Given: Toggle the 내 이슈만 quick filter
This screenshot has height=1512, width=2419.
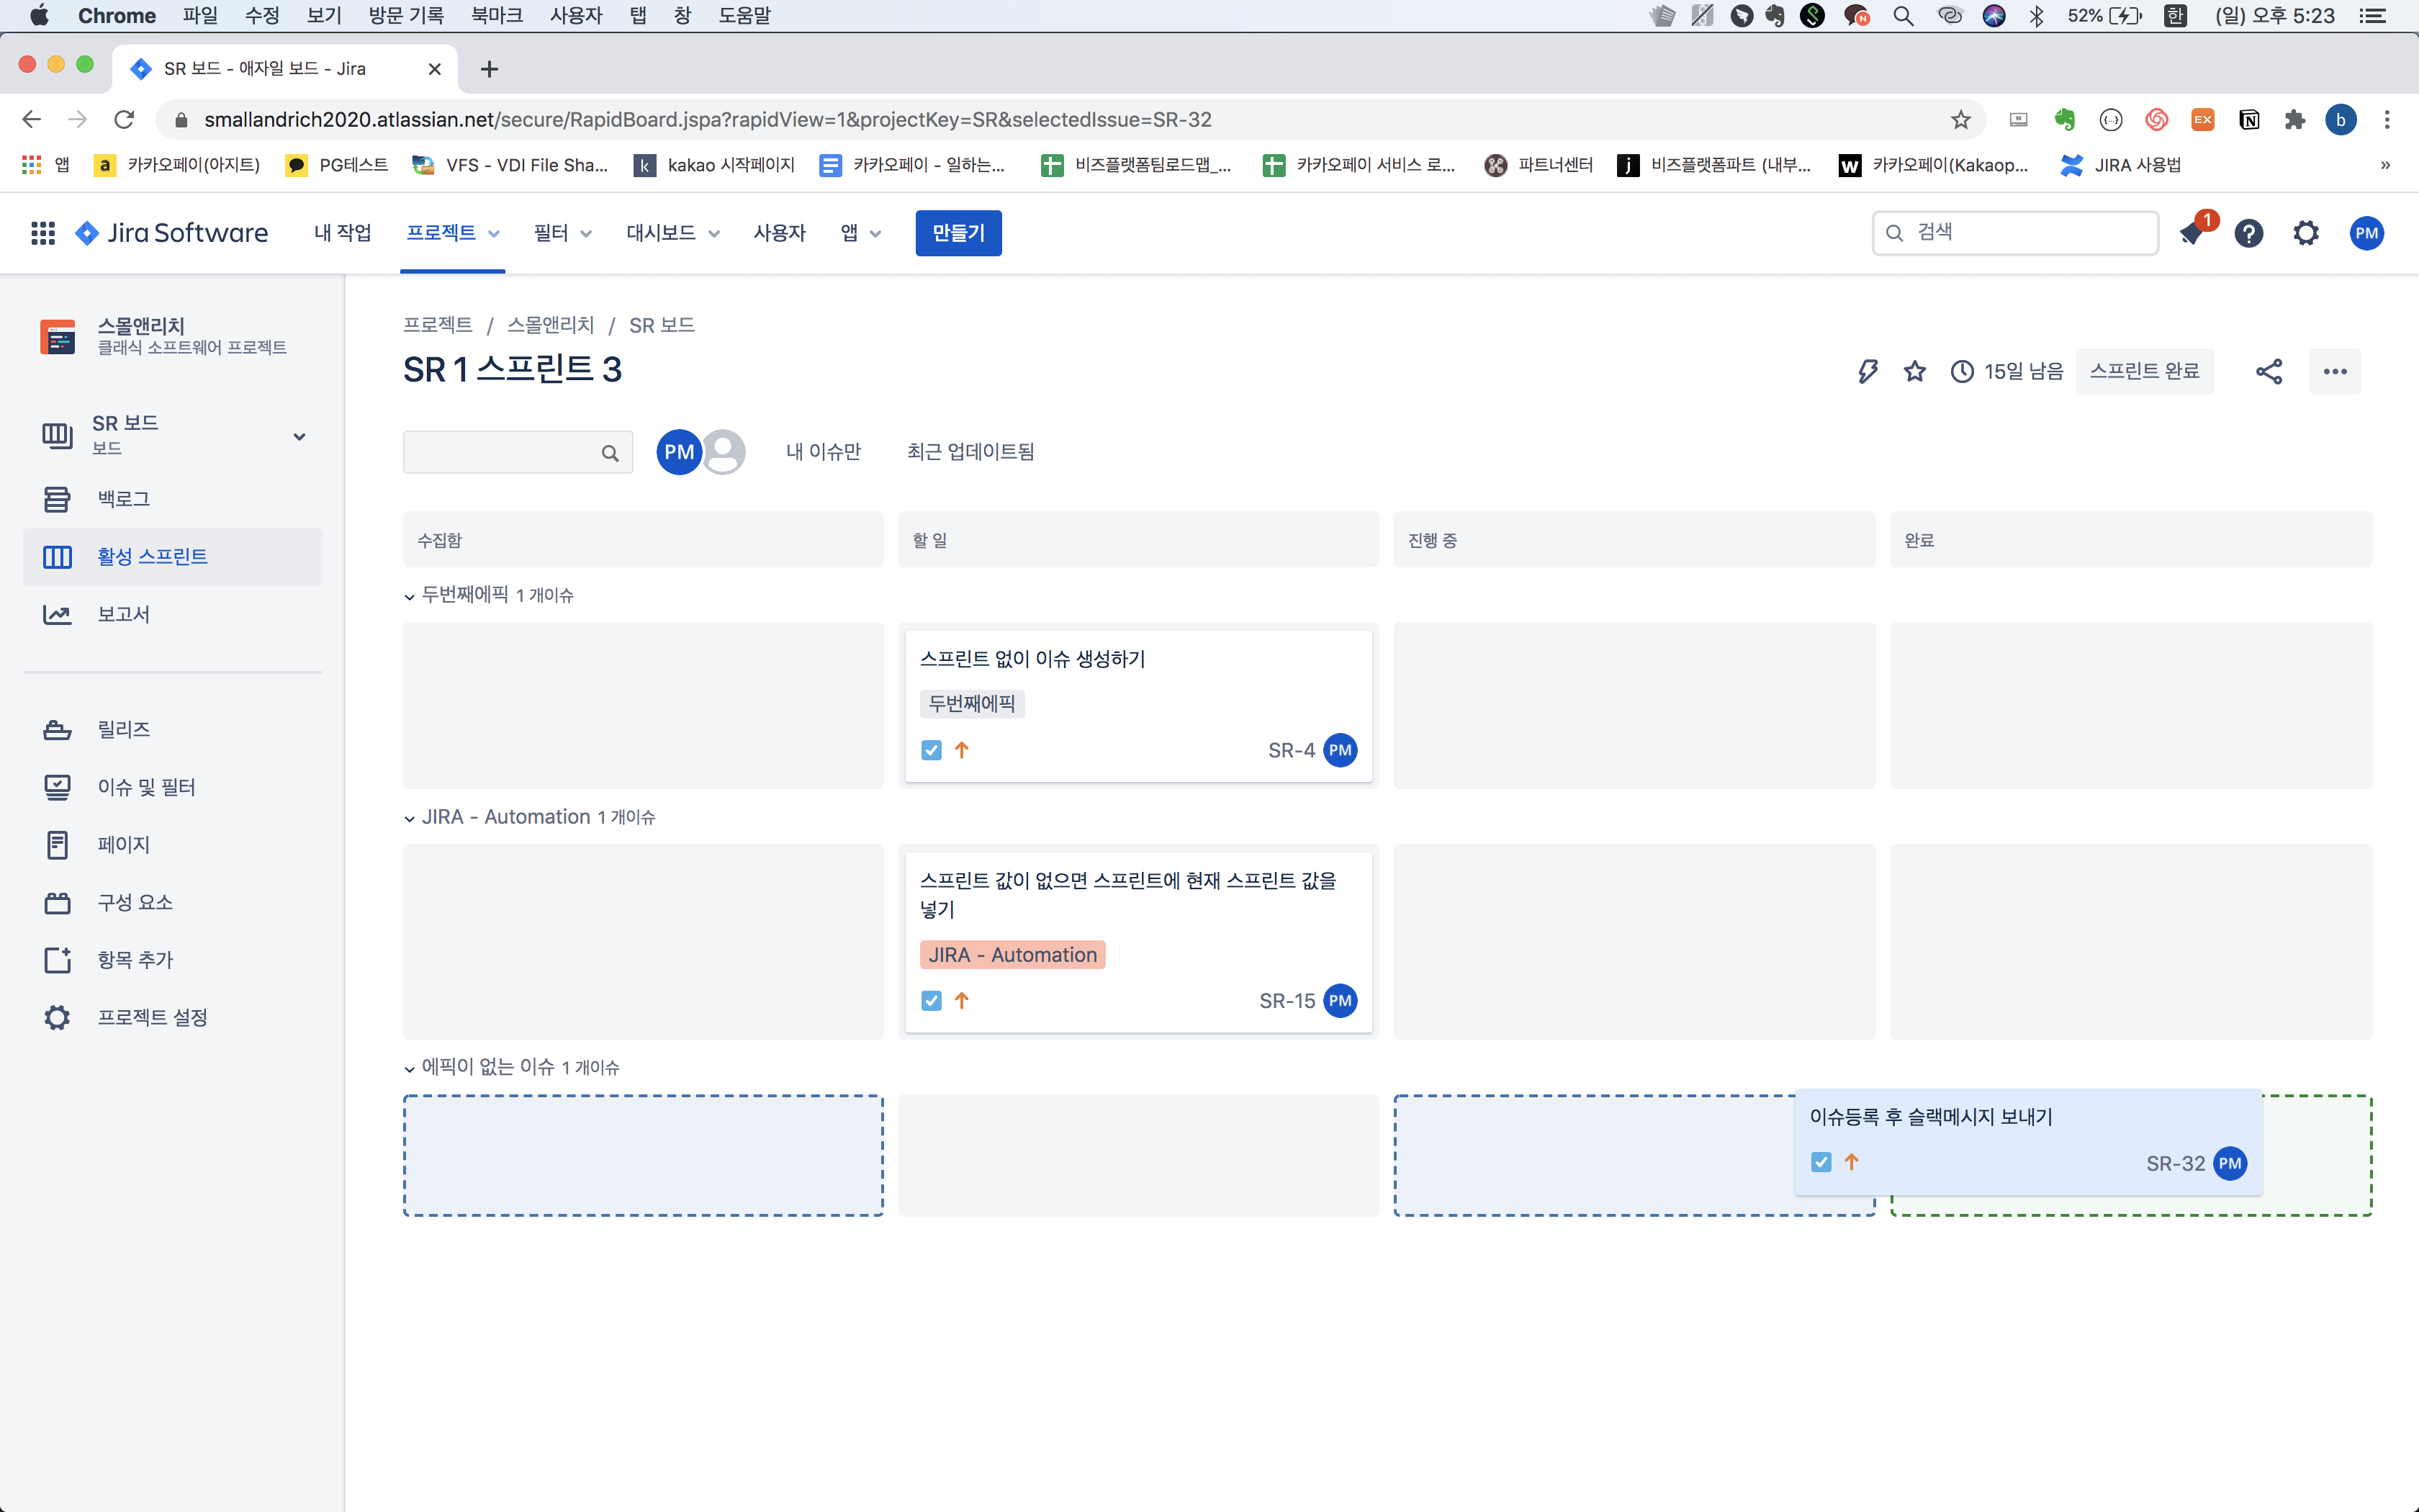Looking at the screenshot, I should pyautogui.click(x=823, y=452).
